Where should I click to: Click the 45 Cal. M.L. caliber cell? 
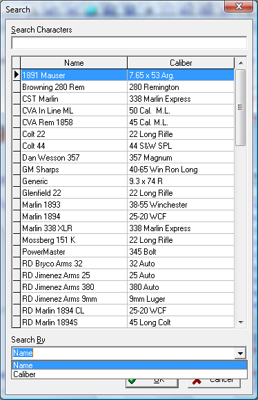pos(181,122)
